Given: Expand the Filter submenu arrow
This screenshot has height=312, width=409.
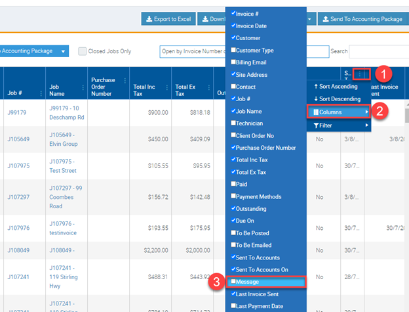Looking at the screenshot, I should tap(366, 125).
